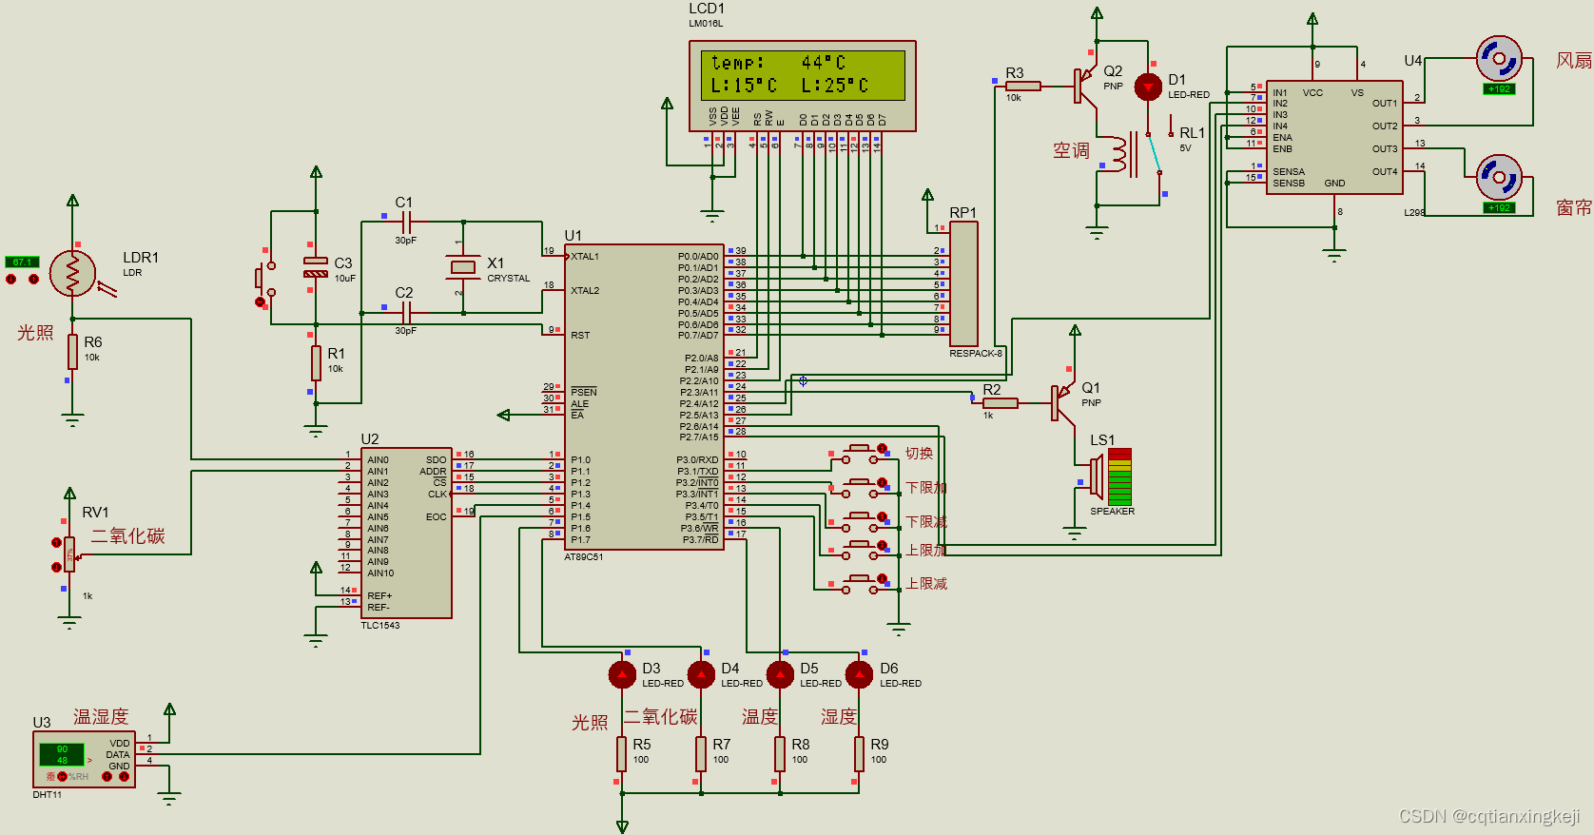Select the U1 AT89C51 microcontroller chip
This screenshot has height=835, width=1594.
coord(645,398)
